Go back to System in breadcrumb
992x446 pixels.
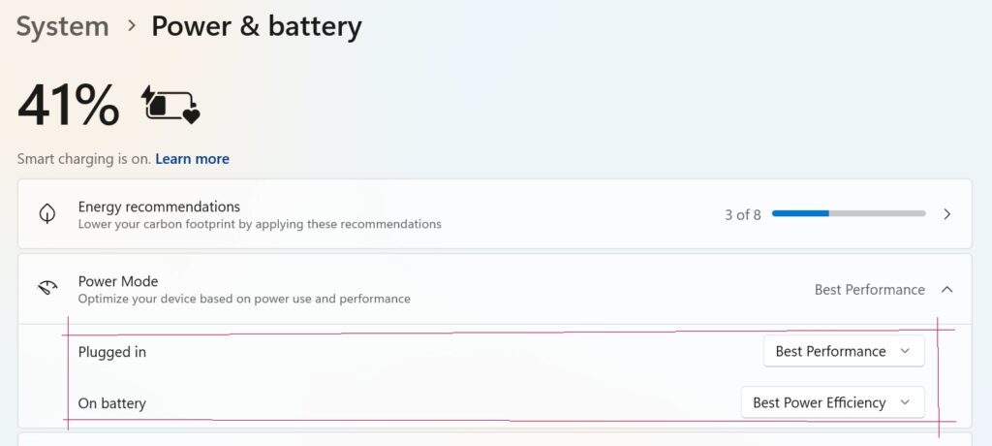pyautogui.click(x=62, y=26)
